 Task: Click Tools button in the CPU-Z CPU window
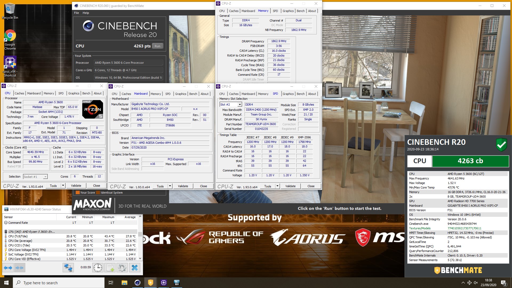click(53, 186)
